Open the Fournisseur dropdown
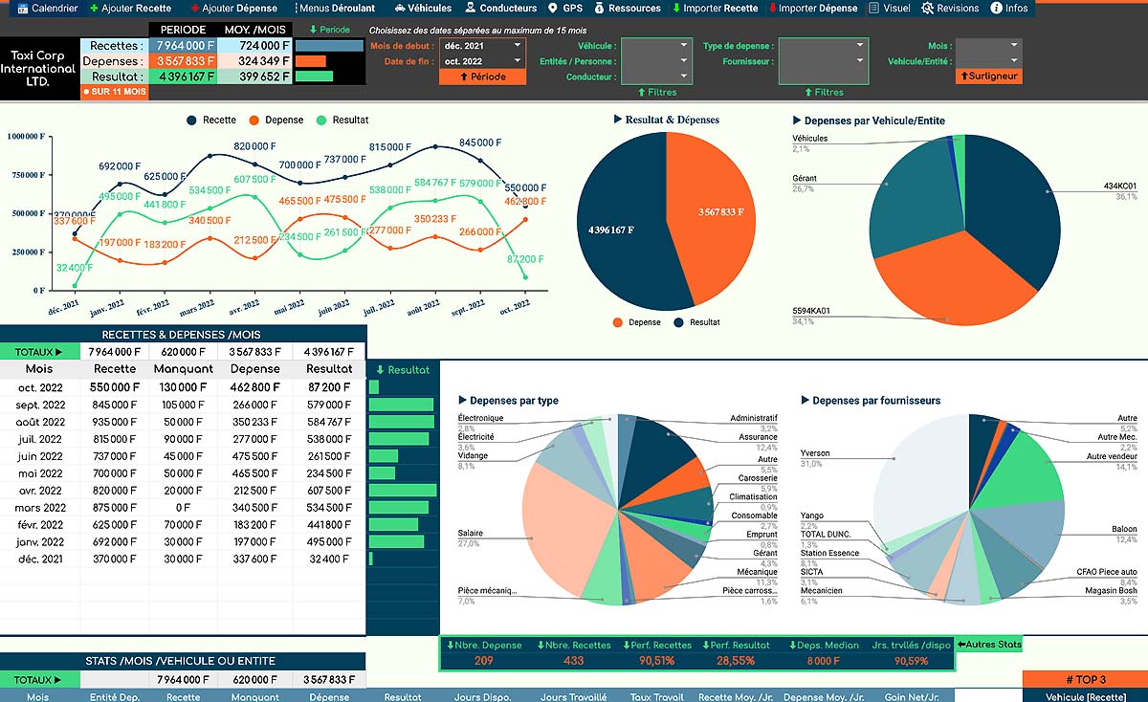This screenshot has width=1148, height=702. [860, 61]
